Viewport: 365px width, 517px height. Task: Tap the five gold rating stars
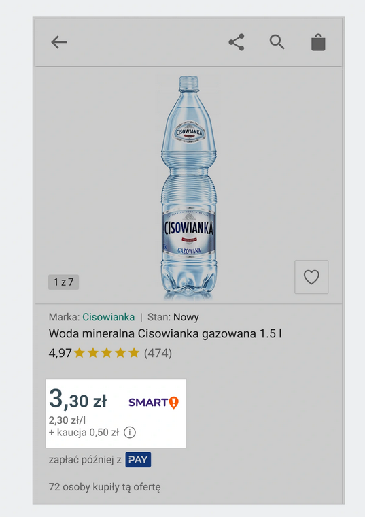[107, 353]
